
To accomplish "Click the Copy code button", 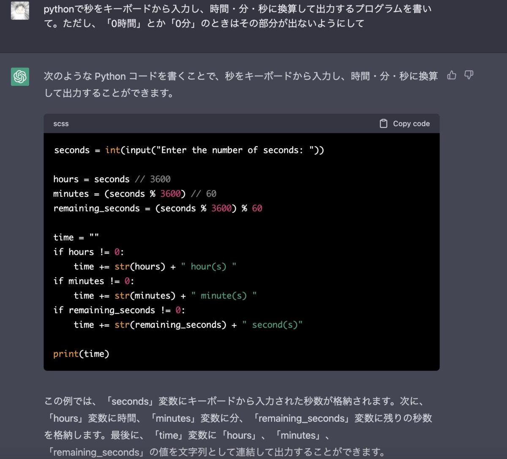I will 406,123.
